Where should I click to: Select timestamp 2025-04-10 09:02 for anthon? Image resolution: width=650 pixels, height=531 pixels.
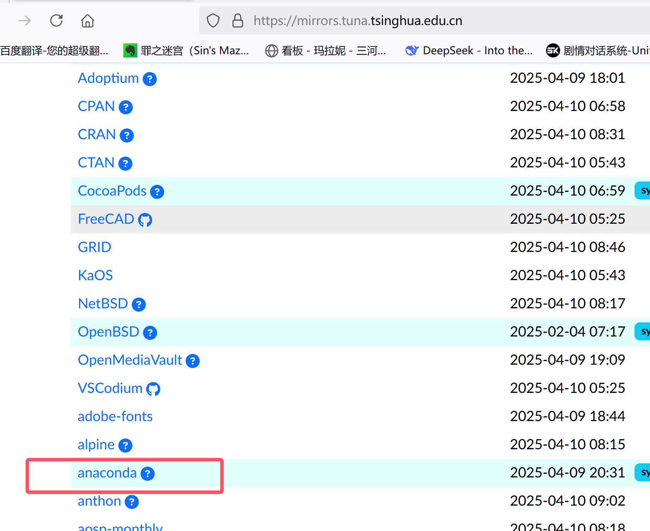pos(568,501)
